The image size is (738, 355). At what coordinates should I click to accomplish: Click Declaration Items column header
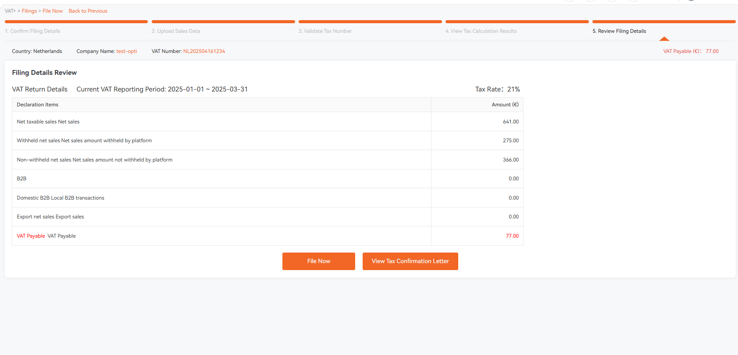click(37, 105)
